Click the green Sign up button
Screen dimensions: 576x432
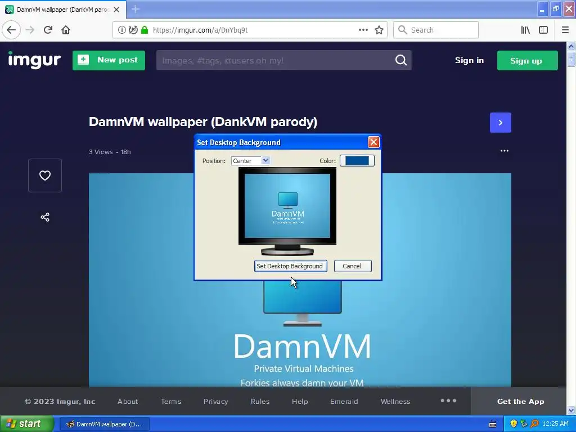pyautogui.click(x=527, y=60)
